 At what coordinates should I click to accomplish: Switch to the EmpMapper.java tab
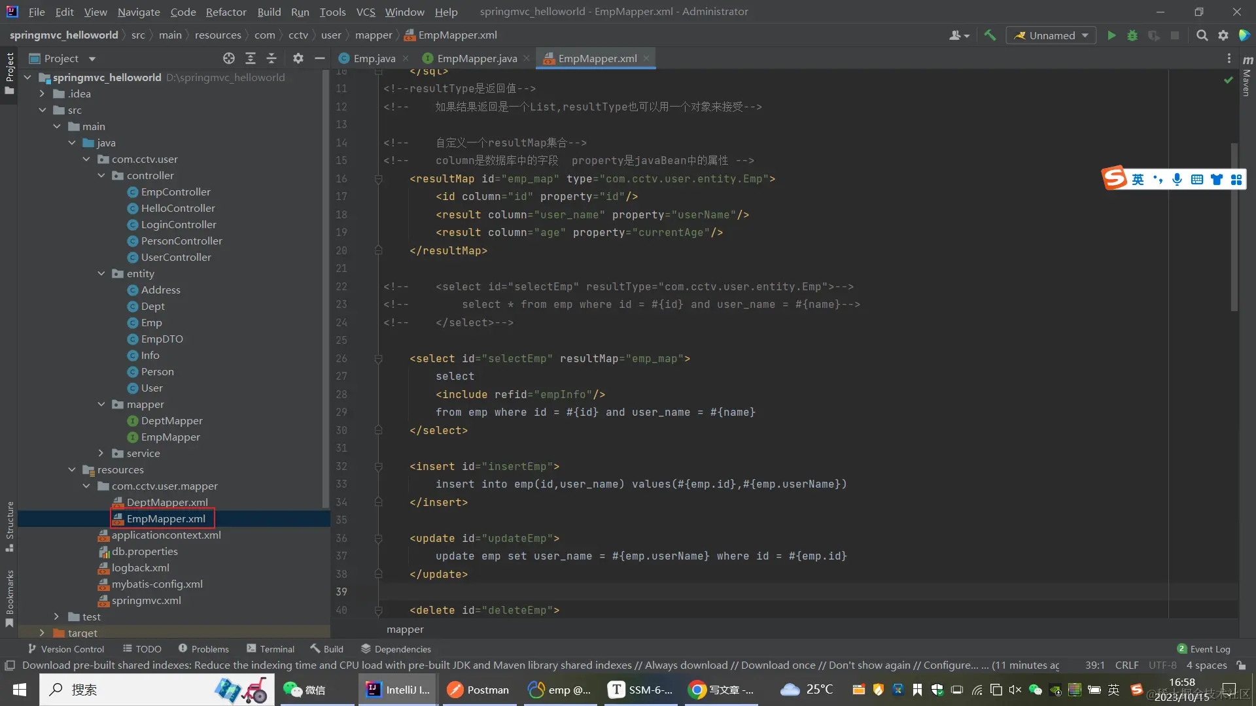[476, 58]
